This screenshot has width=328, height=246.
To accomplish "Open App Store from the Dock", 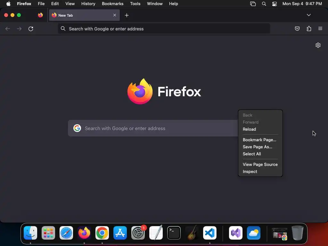I will click(x=120, y=233).
